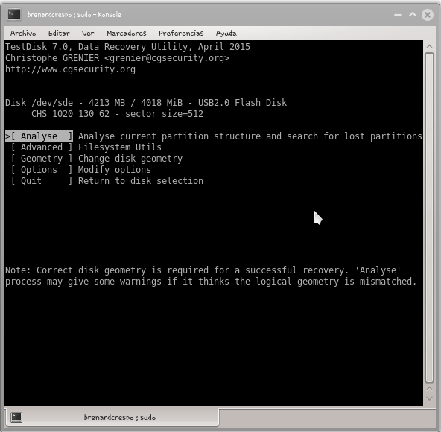Click the lower scrollbar down arrow
Image resolution: width=441 pixels, height=432 pixels.
point(429,398)
